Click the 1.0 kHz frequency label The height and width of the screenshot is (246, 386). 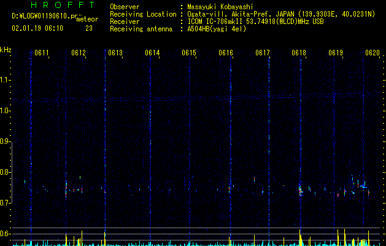[x=5, y=111]
